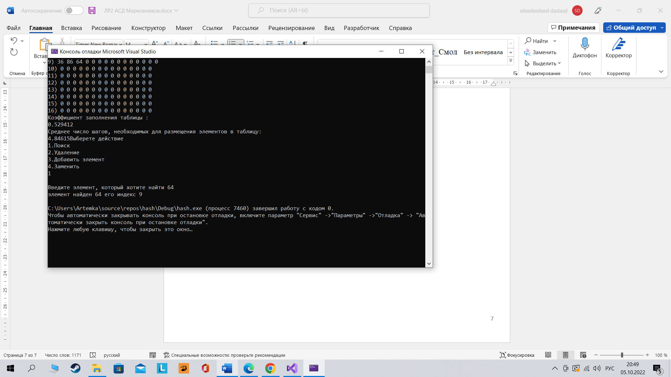Image resolution: width=671 pixels, height=377 pixels.
Task: Collapse the ribbon with chevron
Action: coord(661,72)
